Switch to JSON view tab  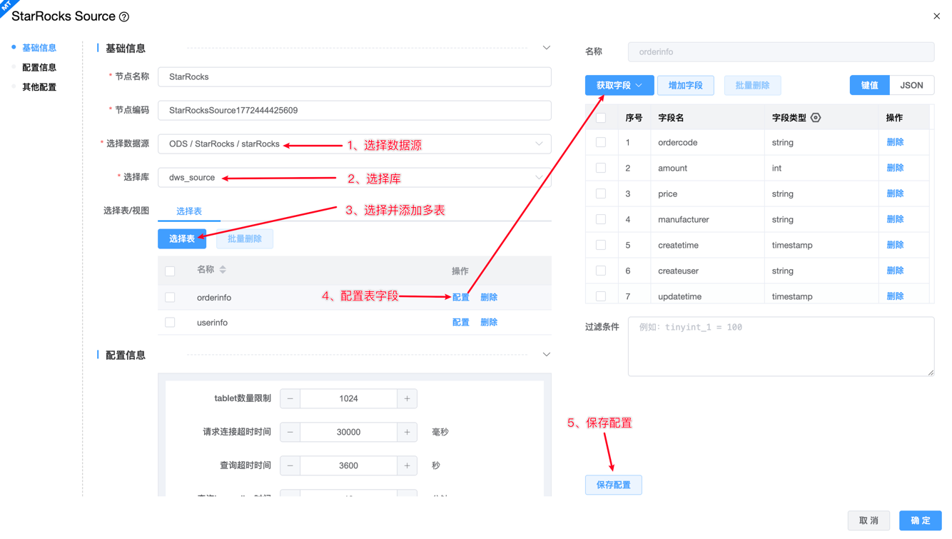click(x=911, y=86)
